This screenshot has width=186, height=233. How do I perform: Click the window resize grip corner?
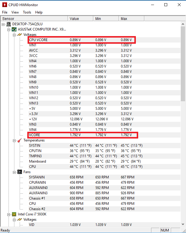tap(184, 231)
